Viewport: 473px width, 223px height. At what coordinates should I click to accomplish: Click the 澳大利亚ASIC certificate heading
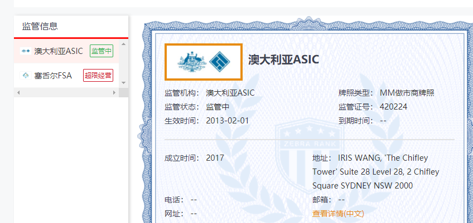click(x=283, y=60)
